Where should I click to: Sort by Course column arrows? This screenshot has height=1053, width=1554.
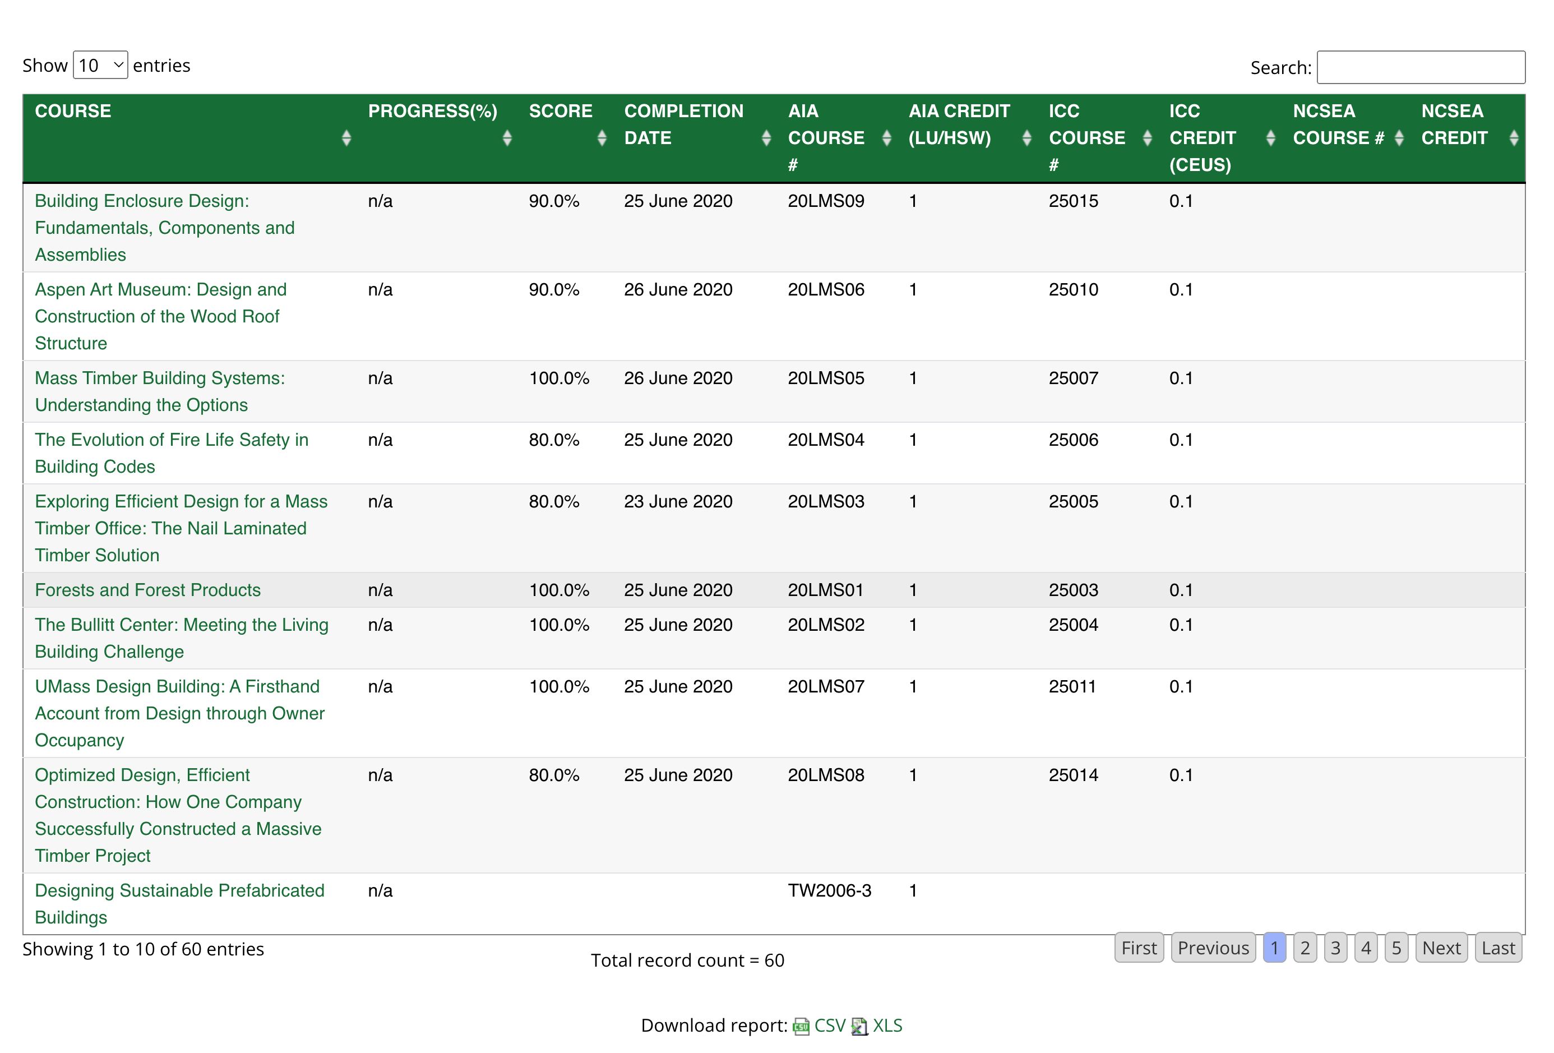tap(346, 138)
